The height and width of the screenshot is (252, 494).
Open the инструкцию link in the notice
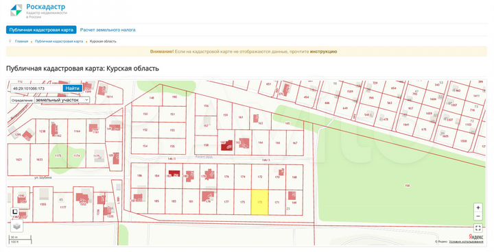324,51
